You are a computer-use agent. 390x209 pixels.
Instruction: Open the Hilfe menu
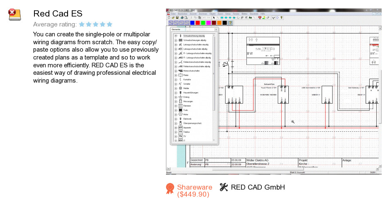(x=263, y=14)
